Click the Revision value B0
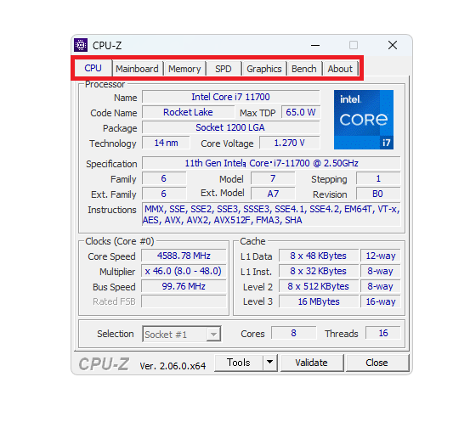Viewport: 470px width, 439px height. 378,194
